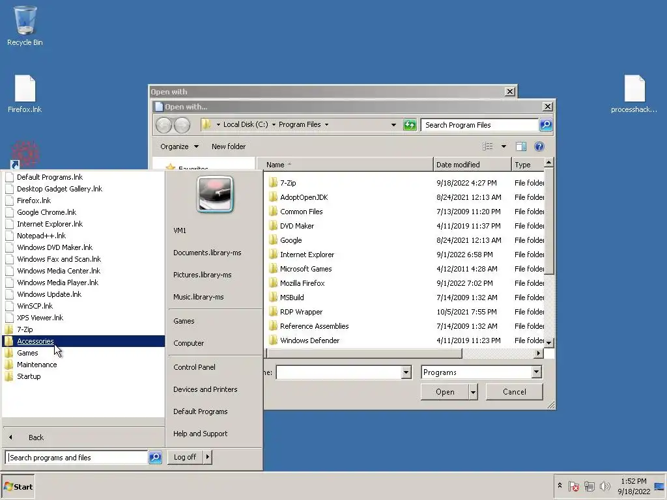
Task: Click the Startup folder icon in Start menu
Action: [x=9, y=377]
